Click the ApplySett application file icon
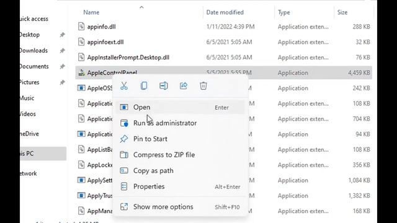 coord(81,180)
